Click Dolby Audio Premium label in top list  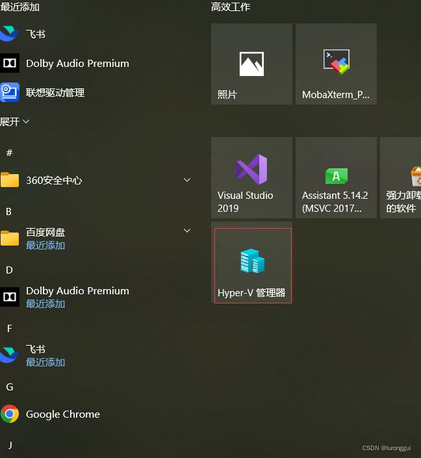77,64
